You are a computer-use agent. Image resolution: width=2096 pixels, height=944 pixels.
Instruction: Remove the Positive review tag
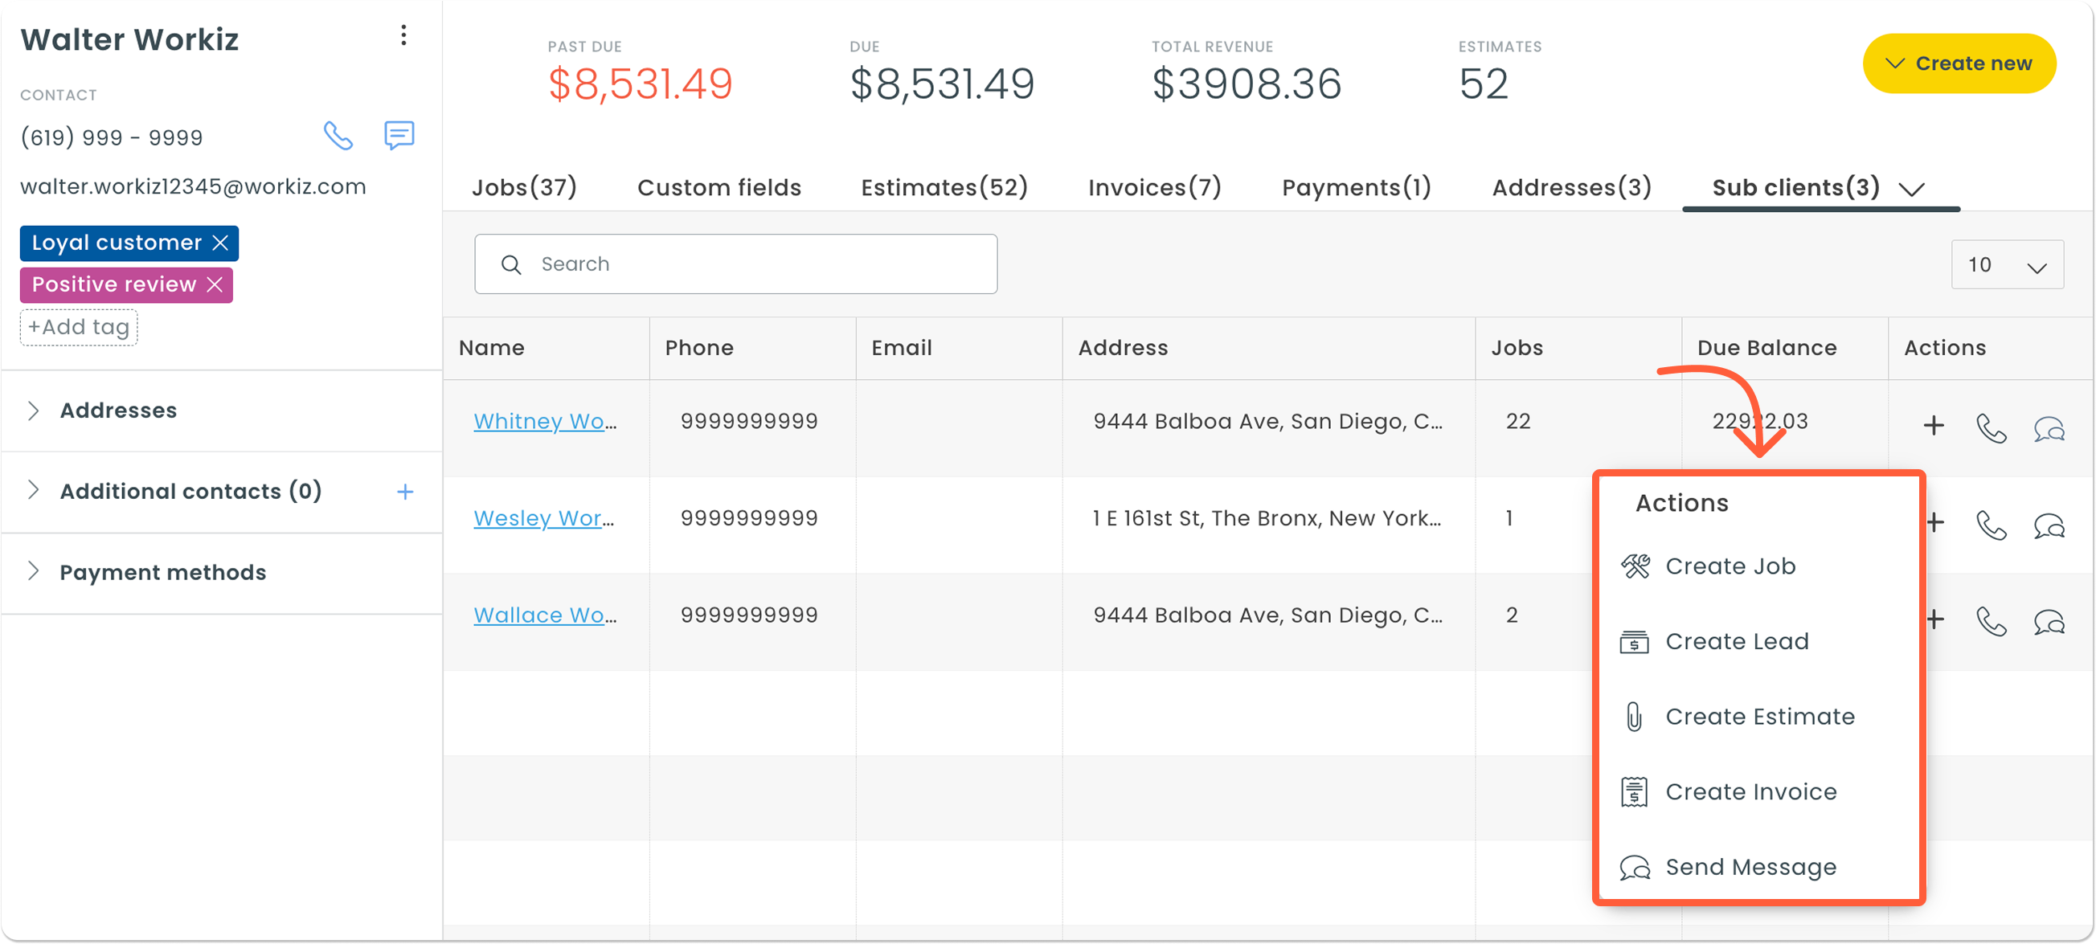point(215,284)
